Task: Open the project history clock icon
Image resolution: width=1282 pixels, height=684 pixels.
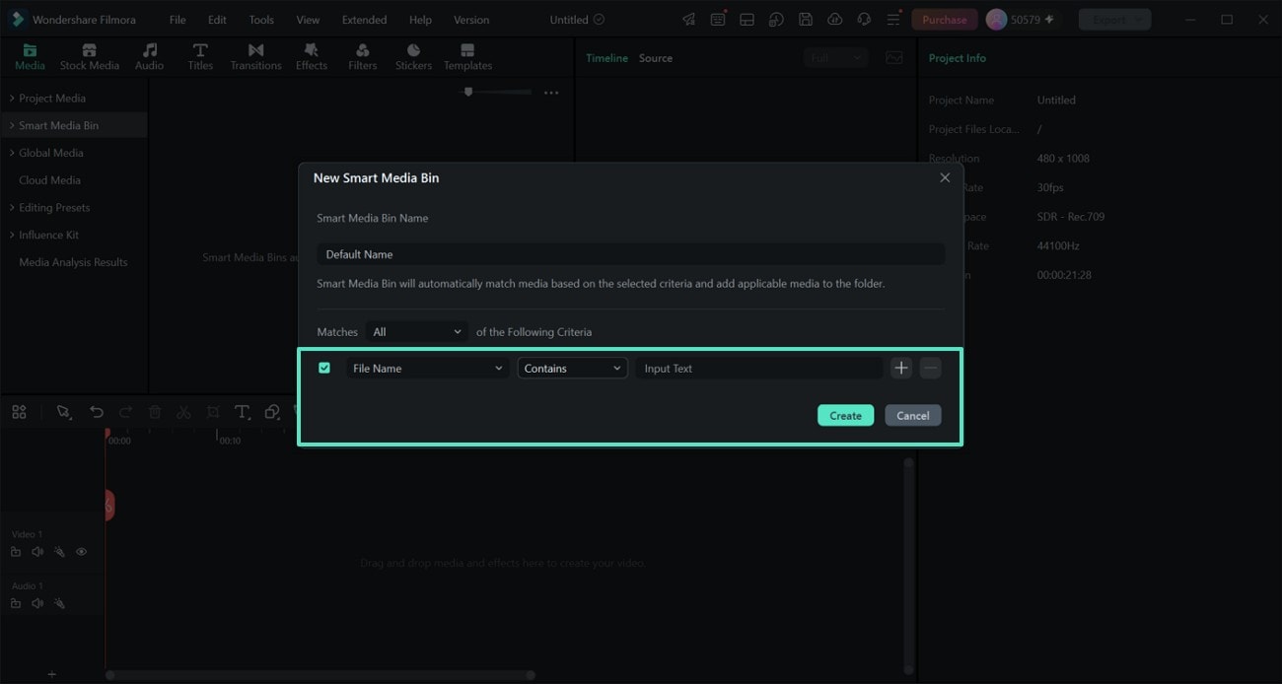Action: [776, 20]
